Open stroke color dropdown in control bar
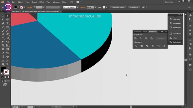 click(24, 7)
